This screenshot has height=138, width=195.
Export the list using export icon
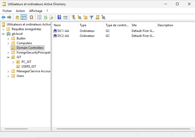[x=51, y=17]
